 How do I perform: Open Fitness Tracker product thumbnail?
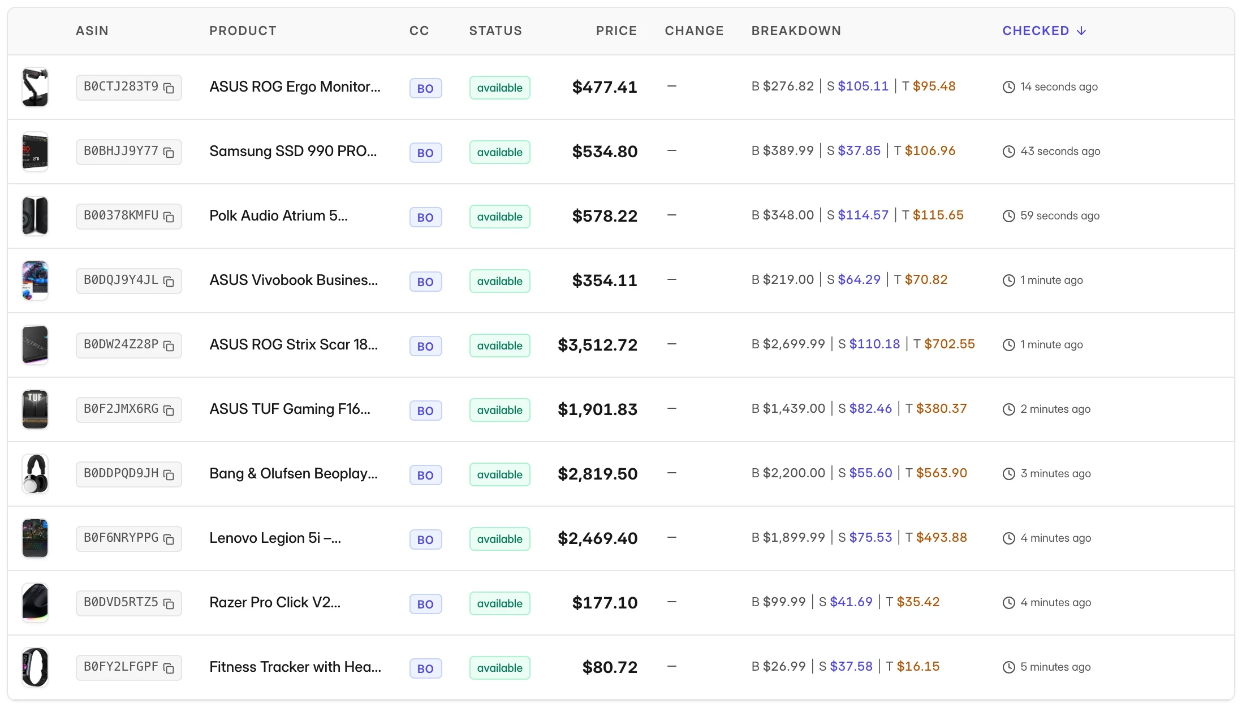click(x=35, y=667)
